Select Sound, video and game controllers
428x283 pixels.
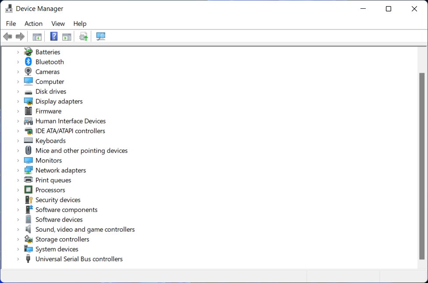point(85,230)
